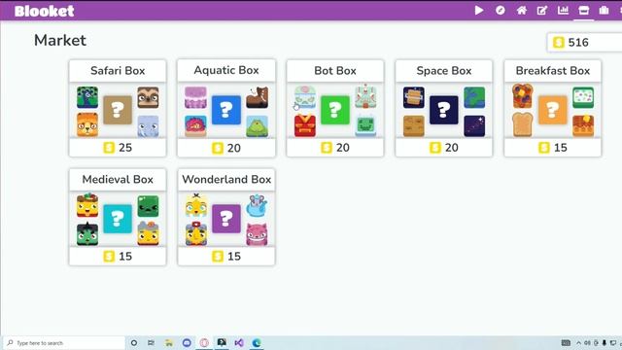Open the Create set pencil icon
The image size is (622, 350).
pyautogui.click(x=542, y=11)
